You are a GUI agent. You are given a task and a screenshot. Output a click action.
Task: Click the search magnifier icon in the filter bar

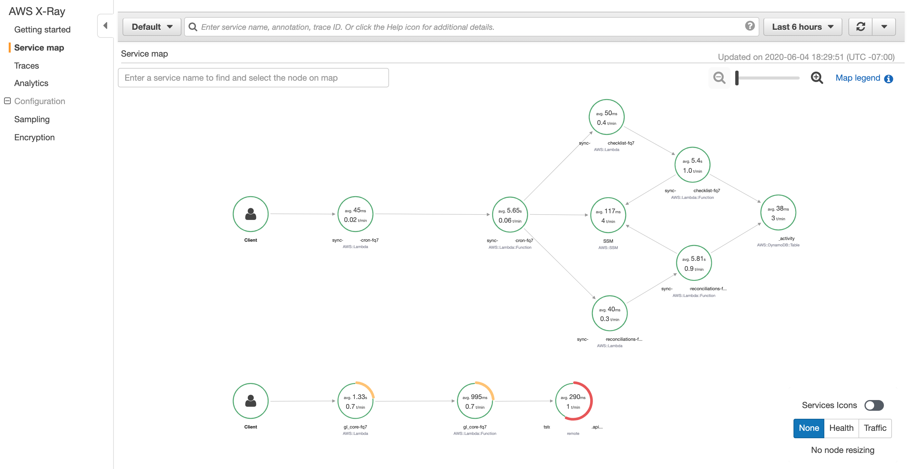click(x=193, y=27)
